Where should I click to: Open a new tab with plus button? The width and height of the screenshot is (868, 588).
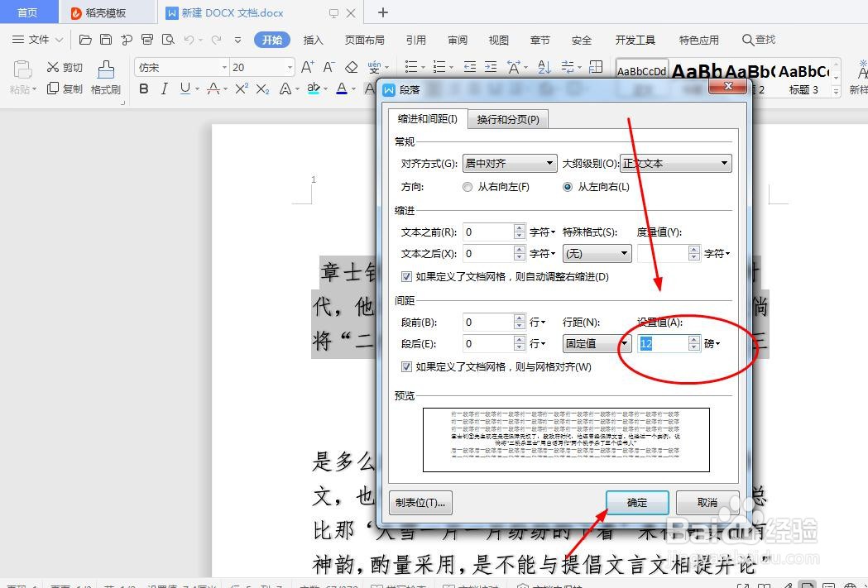tap(382, 12)
